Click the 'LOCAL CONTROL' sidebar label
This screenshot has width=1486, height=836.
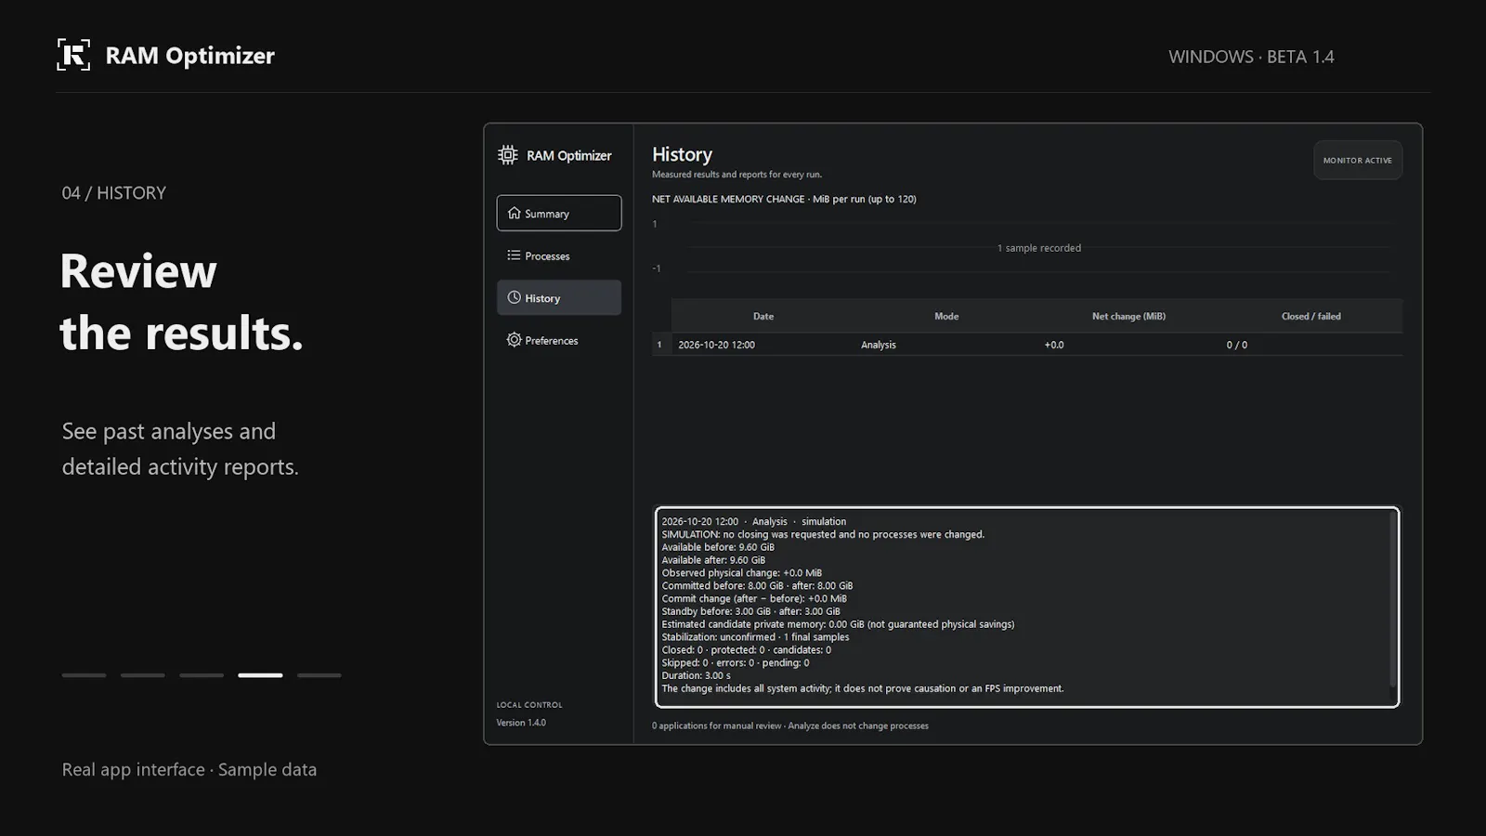tap(529, 705)
